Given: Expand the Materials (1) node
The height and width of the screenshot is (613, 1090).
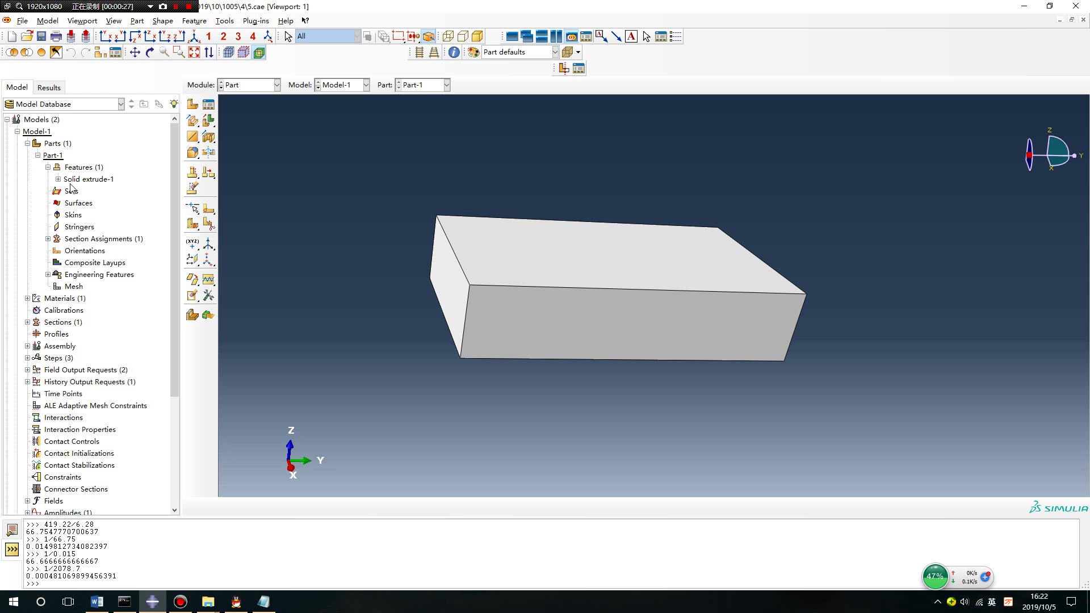Looking at the screenshot, I should (27, 298).
